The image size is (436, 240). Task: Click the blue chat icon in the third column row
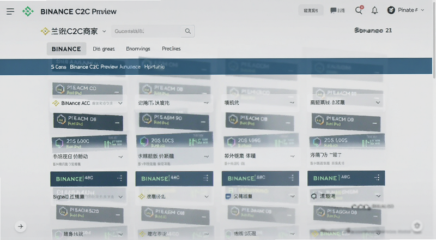(228, 196)
